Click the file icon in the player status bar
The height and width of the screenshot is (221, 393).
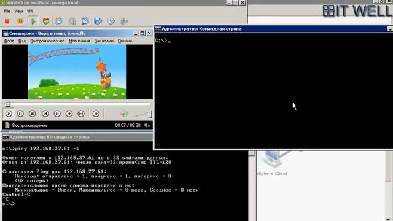pos(7,125)
